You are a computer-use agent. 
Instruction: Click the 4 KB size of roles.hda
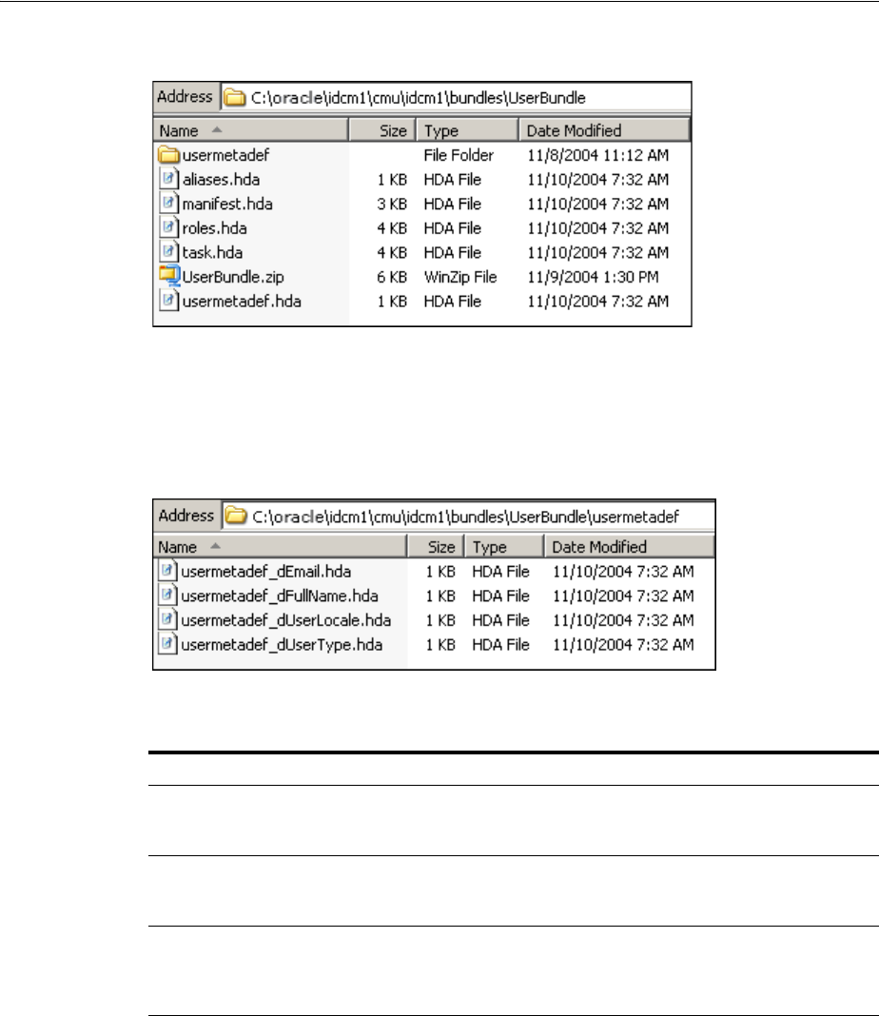[x=392, y=228]
